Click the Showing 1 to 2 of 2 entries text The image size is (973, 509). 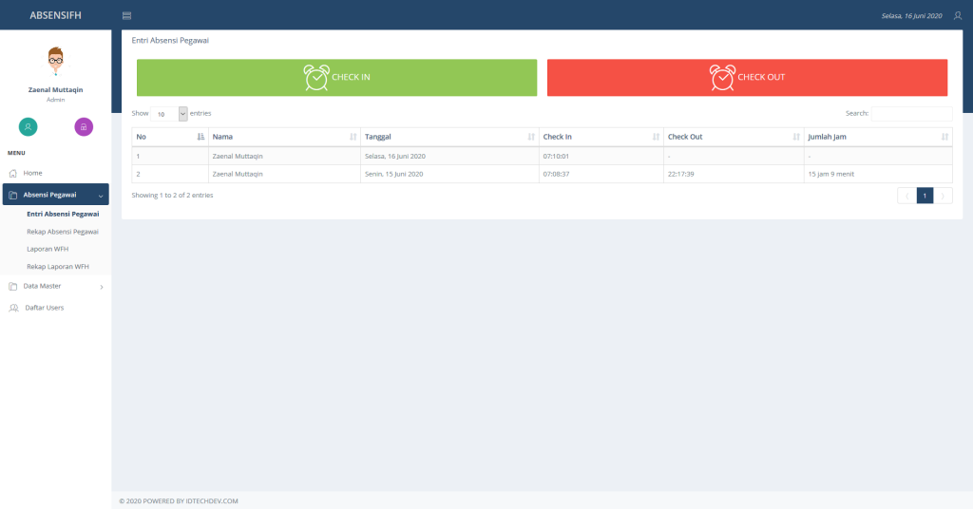(x=172, y=196)
